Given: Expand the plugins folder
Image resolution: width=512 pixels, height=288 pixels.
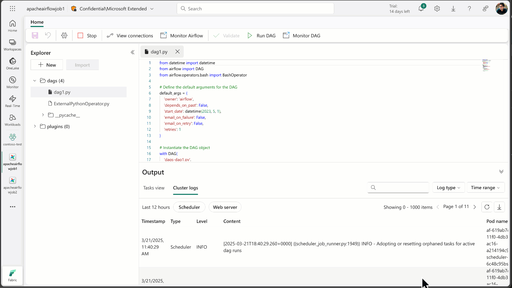Looking at the screenshot, I should (x=35, y=127).
